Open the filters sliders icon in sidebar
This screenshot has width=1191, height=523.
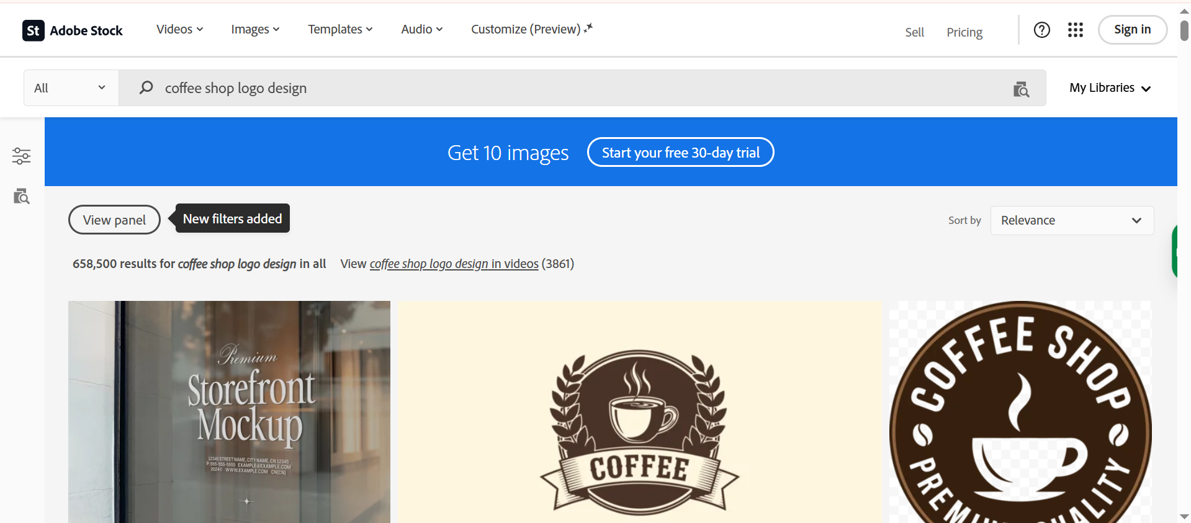tap(22, 156)
